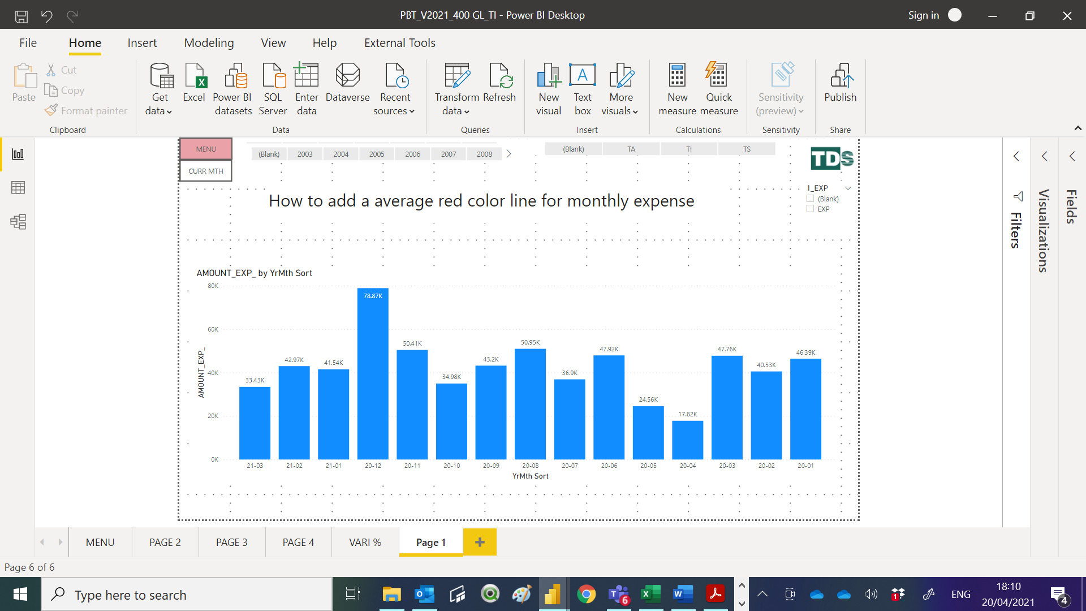Viewport: 1086px width, 611px height.
Task: Open the Insert ribbon tab
Action: point(142,43)
